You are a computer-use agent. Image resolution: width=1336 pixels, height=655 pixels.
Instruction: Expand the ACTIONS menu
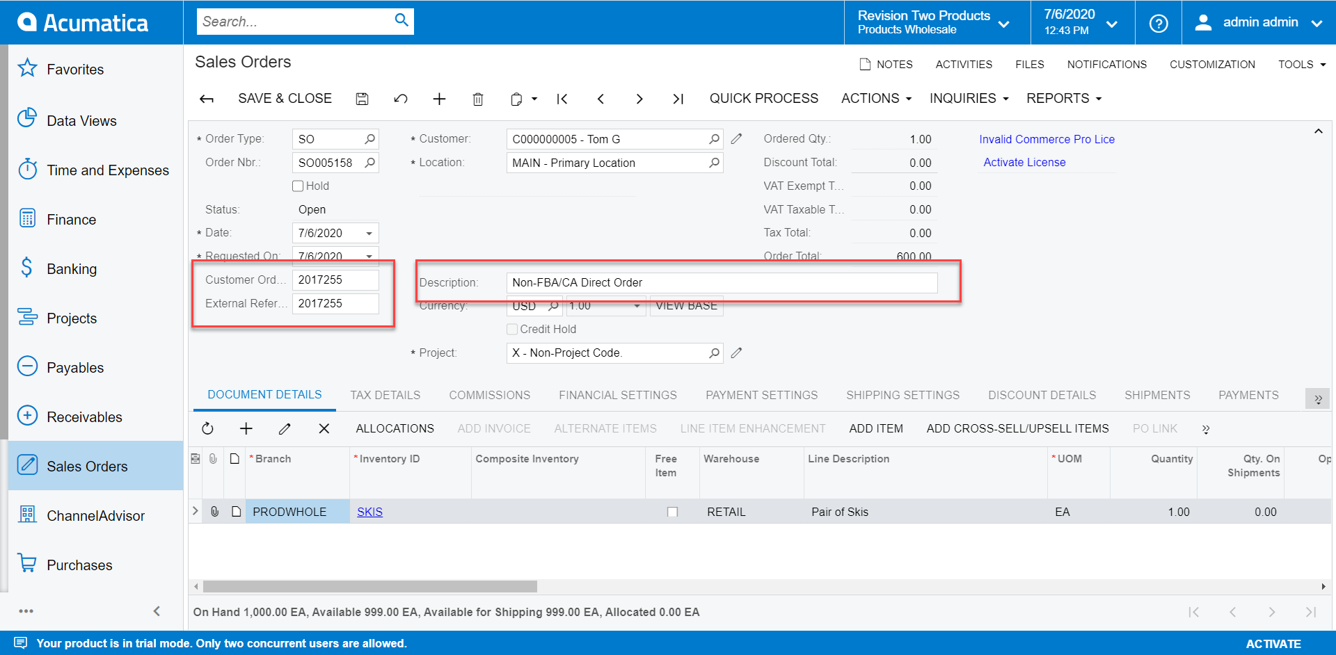(x=876, y=98)
